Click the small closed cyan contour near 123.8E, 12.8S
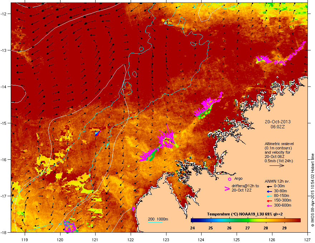315x243 pixels. [193, 44]
